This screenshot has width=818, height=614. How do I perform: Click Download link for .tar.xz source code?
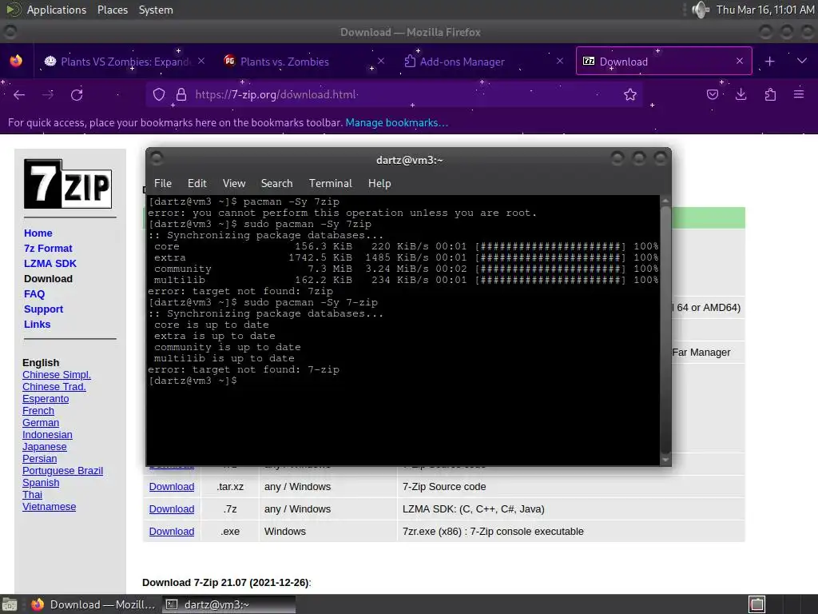click(172, 487)
